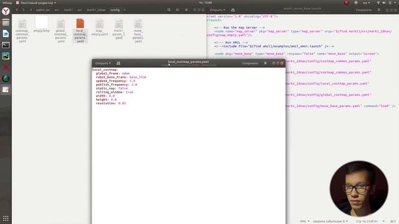The image size is (399, 224).
Task: Select the Text Editor dock icon
Action: (6, 90)
